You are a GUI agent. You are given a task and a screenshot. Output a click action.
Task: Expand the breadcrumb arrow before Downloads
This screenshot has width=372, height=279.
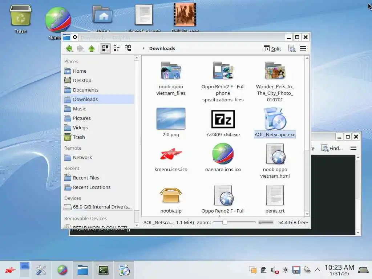(143, 48)
